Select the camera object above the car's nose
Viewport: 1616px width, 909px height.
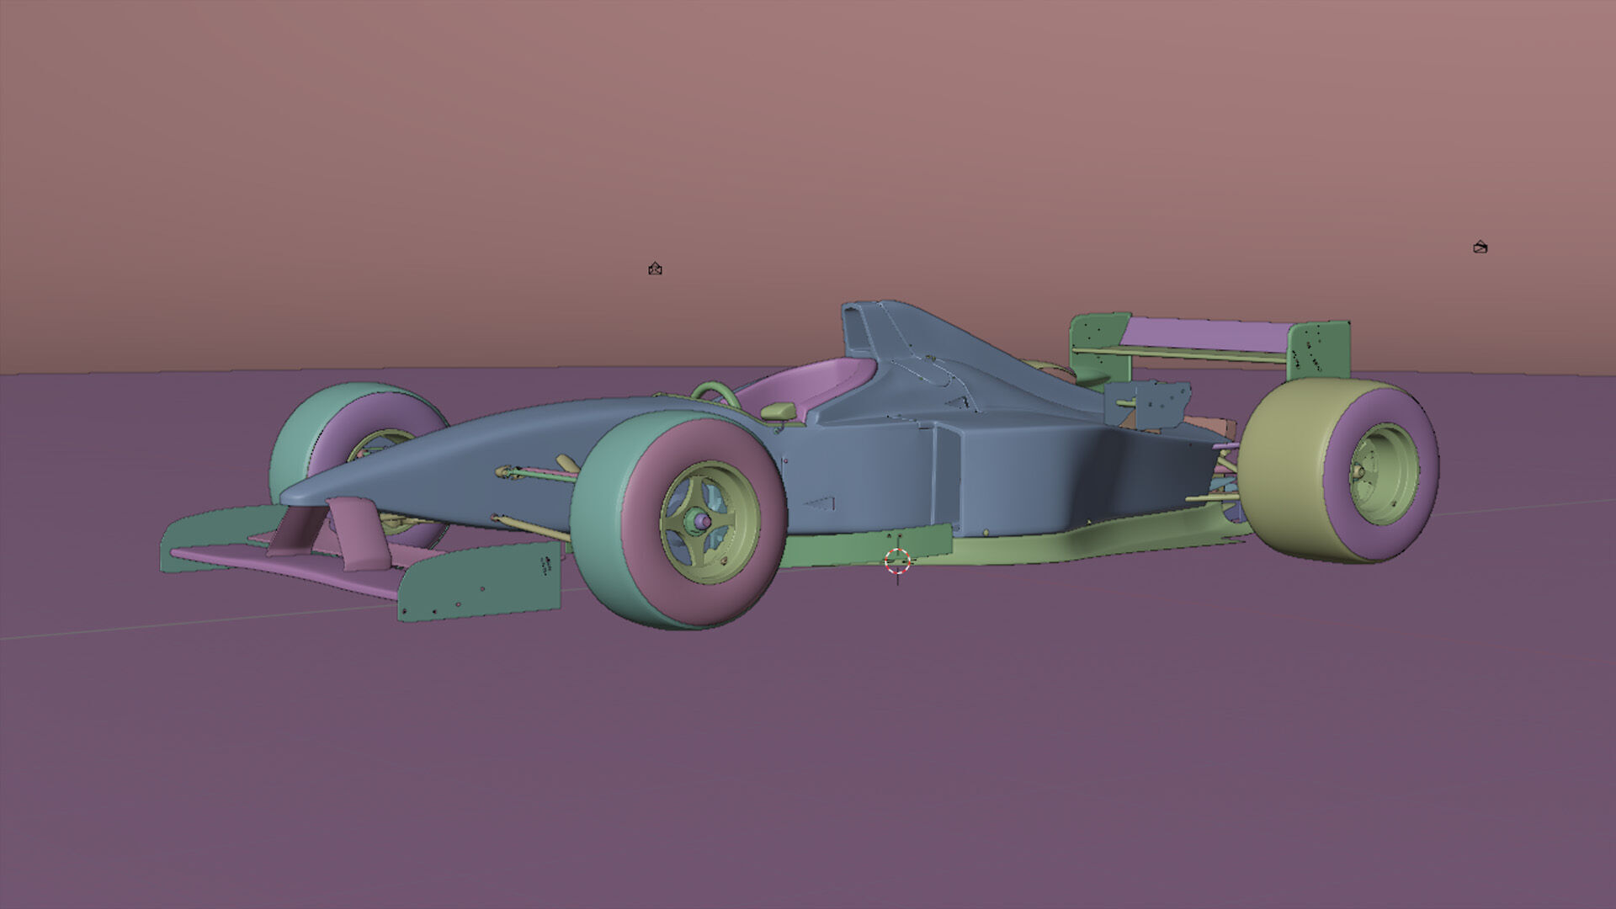(656, 269)
